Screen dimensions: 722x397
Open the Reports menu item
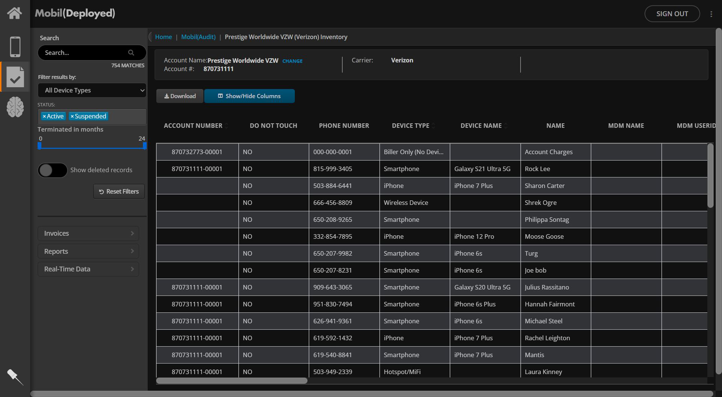tap(88, 252)
